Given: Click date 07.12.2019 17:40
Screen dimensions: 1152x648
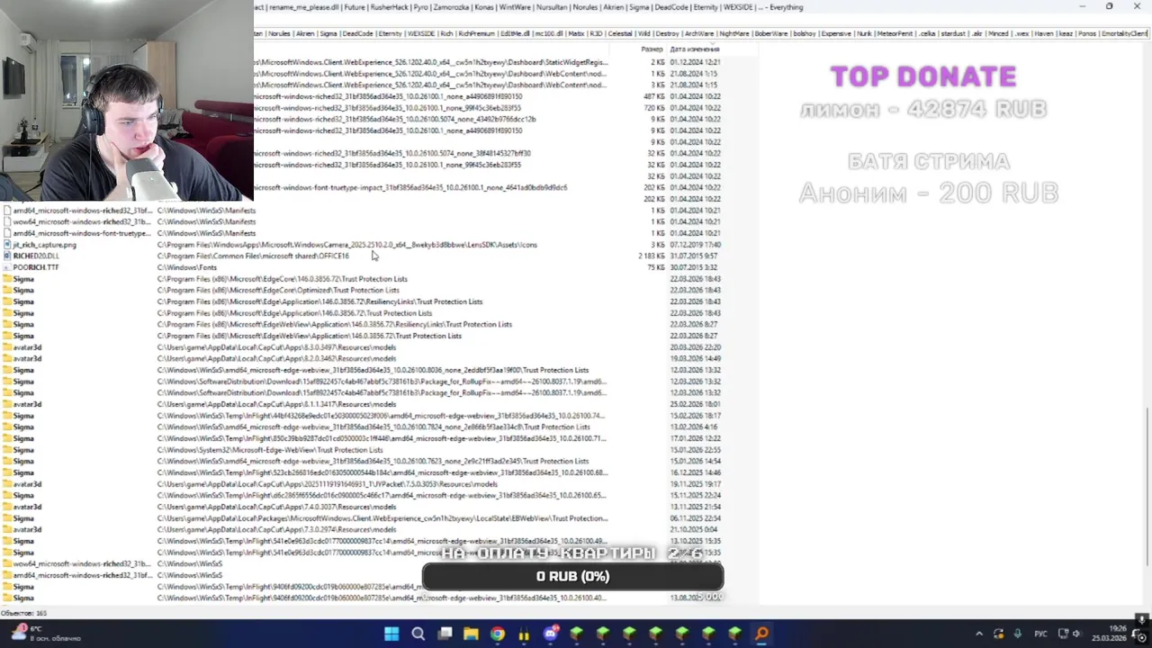Looking at the screenshot, I should 695,245.
